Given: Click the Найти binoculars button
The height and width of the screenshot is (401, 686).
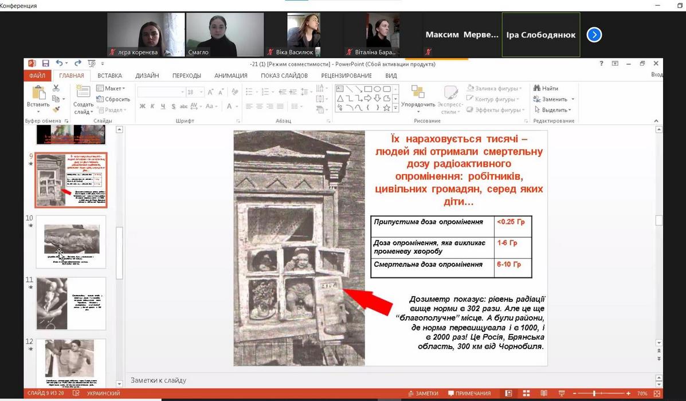Looking at the screenshot, I should coord(546,88).
